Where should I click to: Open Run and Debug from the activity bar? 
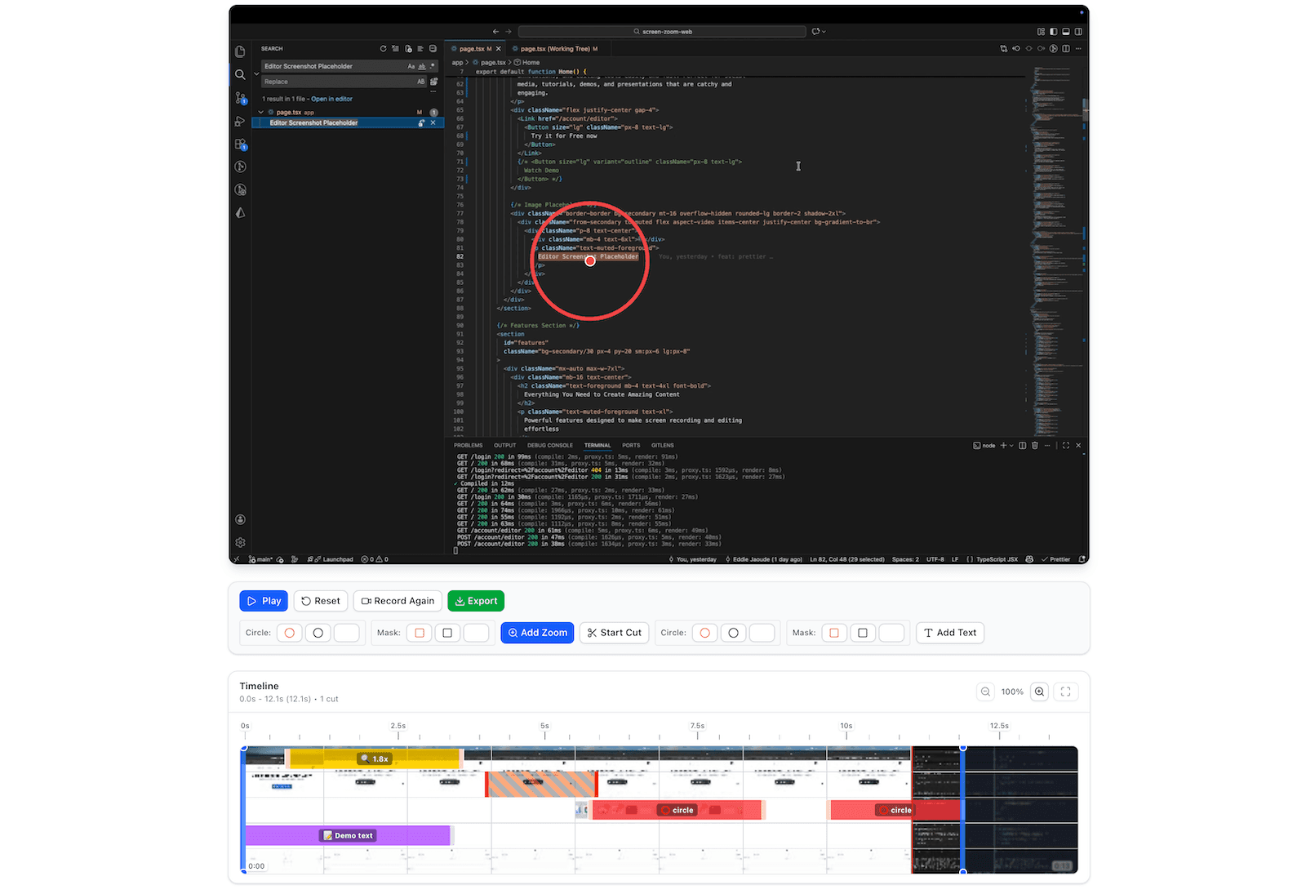(x=241, y=122)
